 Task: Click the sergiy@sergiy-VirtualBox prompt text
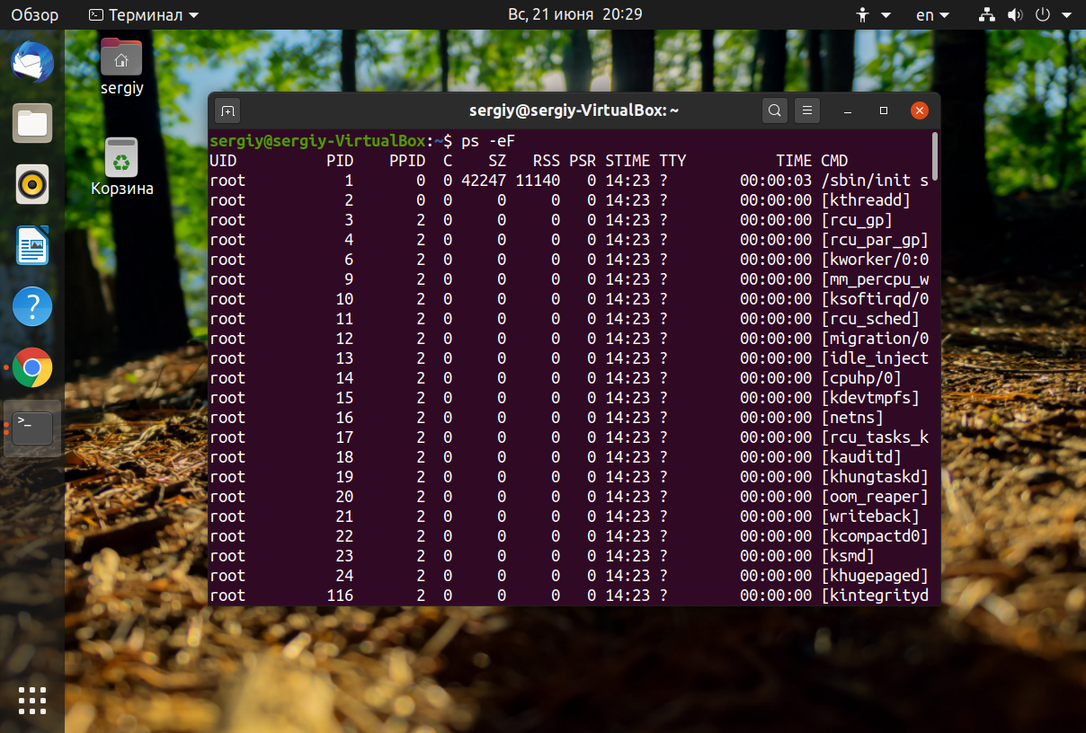point(317,141)
